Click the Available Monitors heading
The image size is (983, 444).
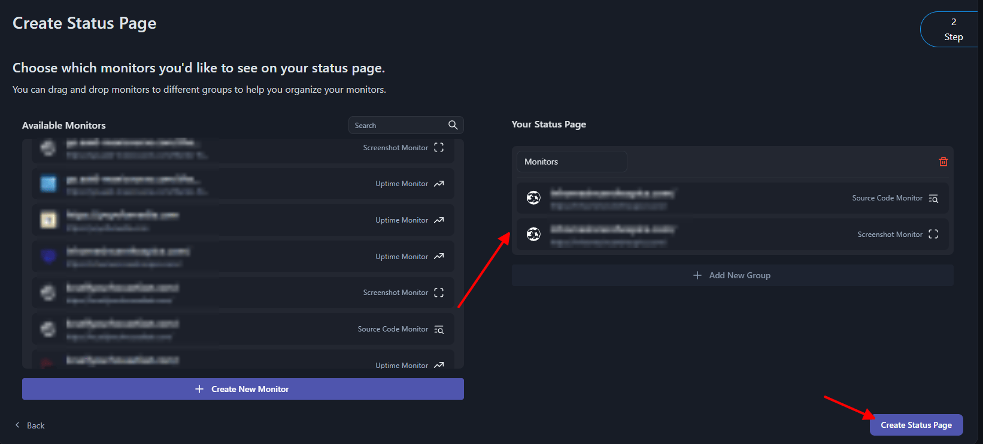64,125
